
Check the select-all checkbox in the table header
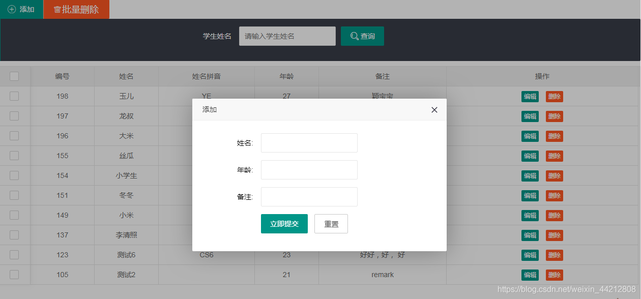pos(14,76)
